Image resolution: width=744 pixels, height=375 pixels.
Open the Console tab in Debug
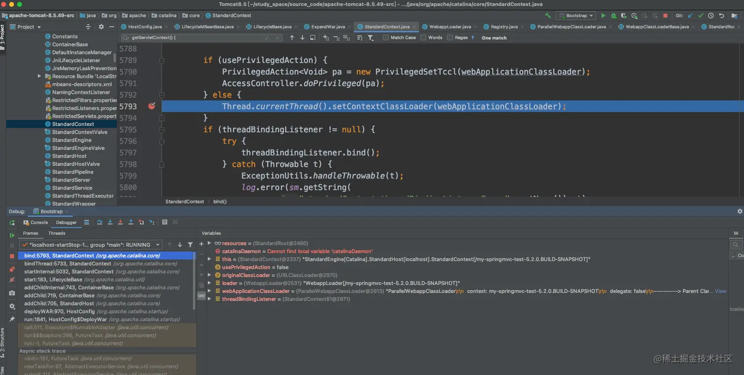pos(35,222)
